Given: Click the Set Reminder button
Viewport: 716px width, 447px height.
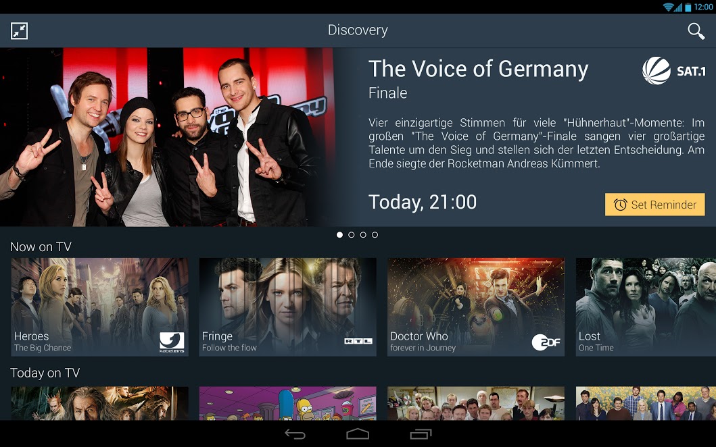Looking at the screenshot, I should [654, 205].
